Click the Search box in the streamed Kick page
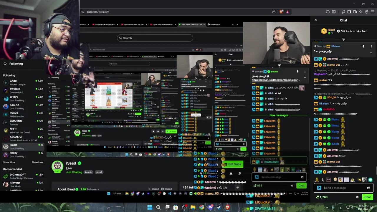 (x=155, y=38)
